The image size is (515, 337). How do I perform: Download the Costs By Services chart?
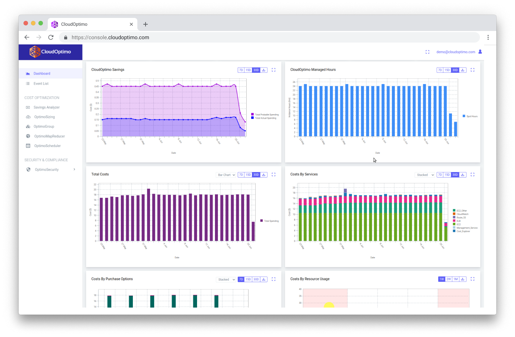[463, 175]
